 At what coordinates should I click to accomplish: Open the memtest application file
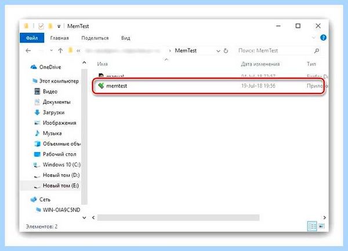click(x=209, y=86)
